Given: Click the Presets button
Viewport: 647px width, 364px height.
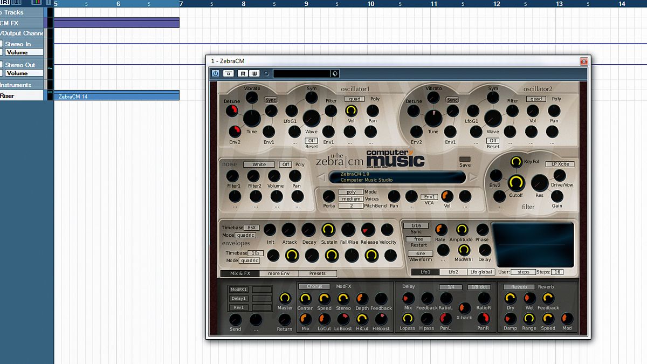Looking at the screenshot, I should coord(318,273).
